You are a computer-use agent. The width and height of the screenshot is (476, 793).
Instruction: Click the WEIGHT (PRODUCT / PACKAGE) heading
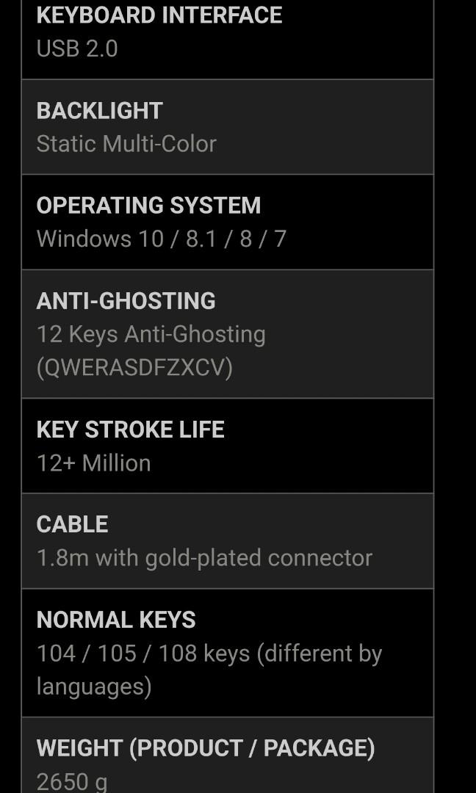[x=206, y=747]
